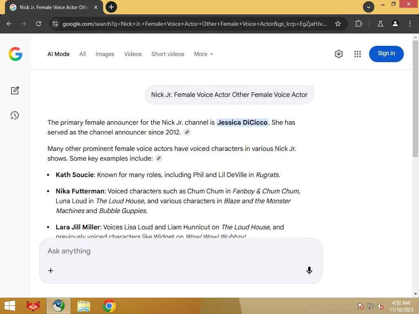Go forward in browser history

[x=24, y=24]
